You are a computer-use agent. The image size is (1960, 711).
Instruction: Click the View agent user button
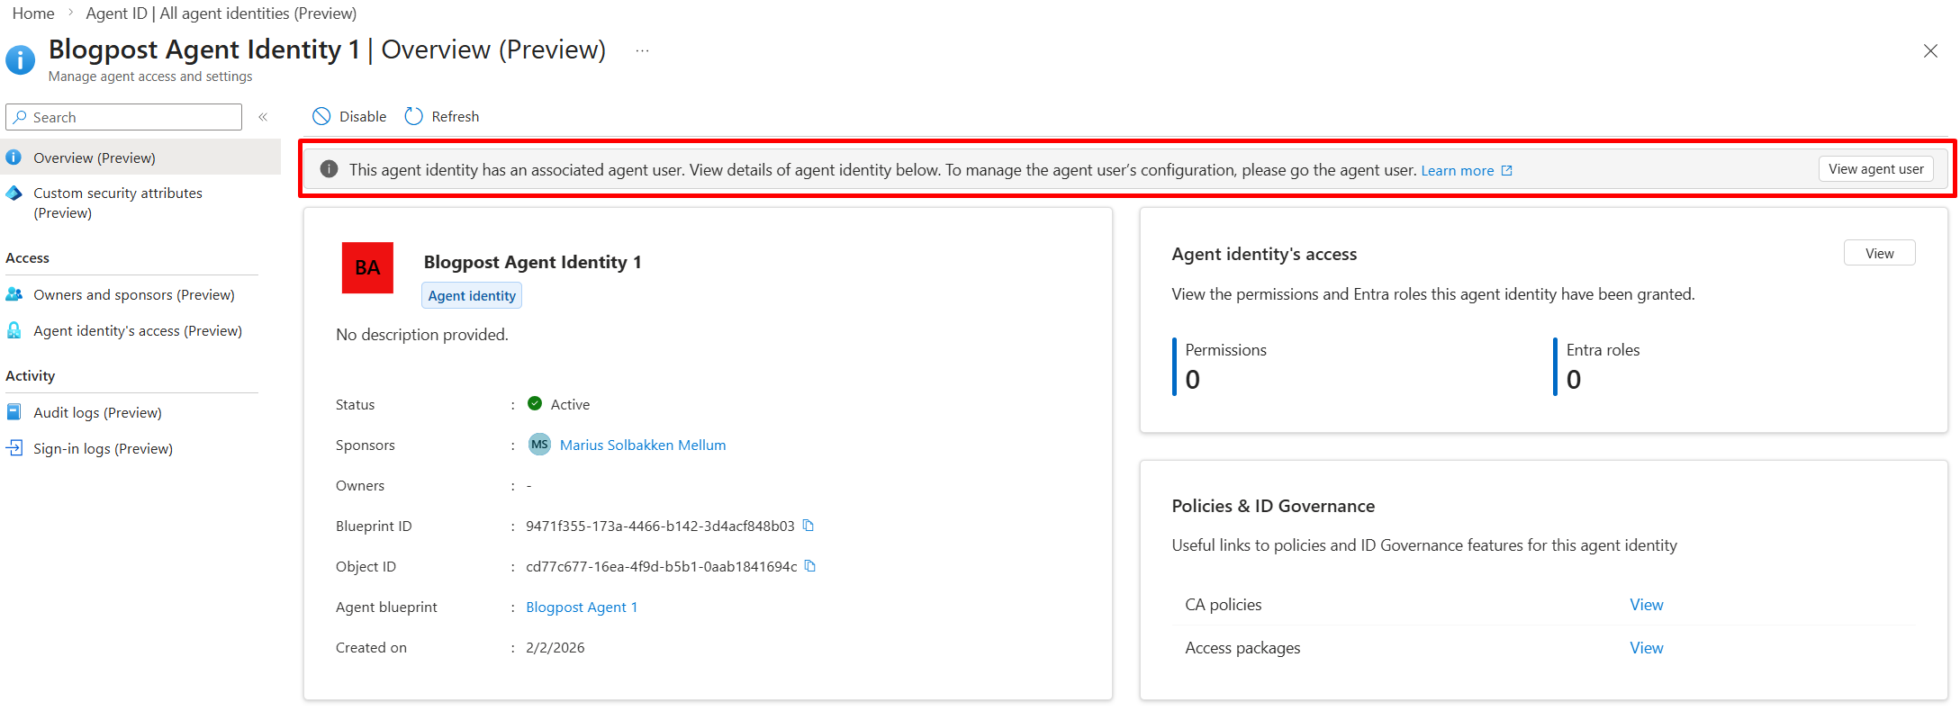tap(1875, 169)
